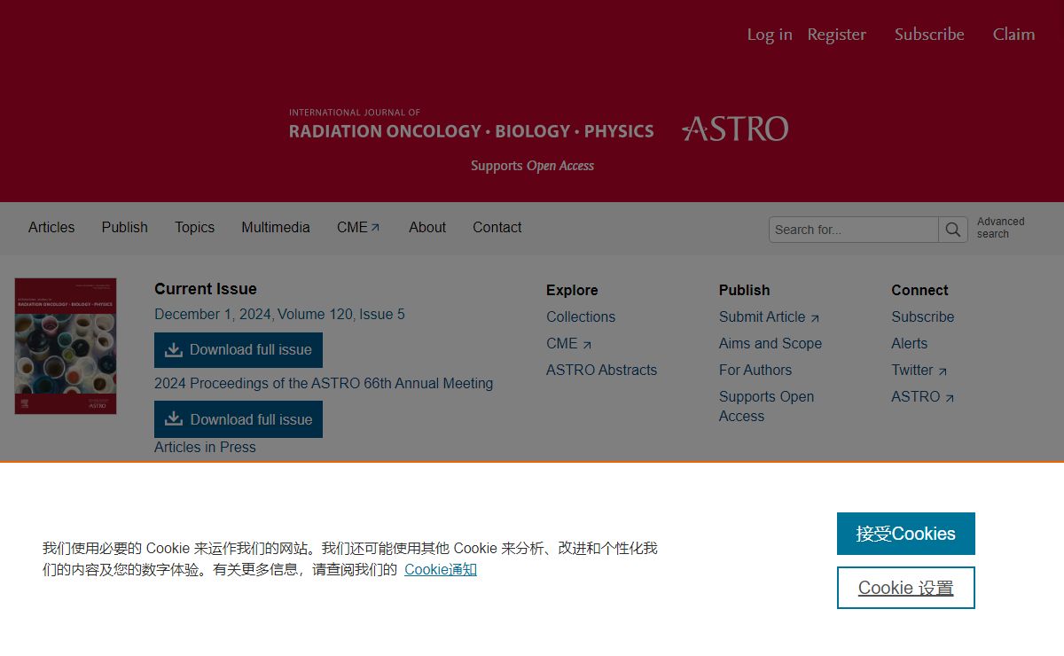Open the Multimedia menu
Screen dimensions: 1064x656
point(276,228)
